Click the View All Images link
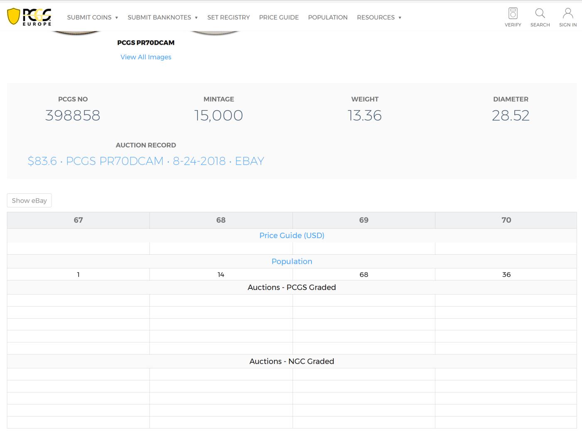The image size is (582, 431). pyautogui.click(x=145, y=57)
